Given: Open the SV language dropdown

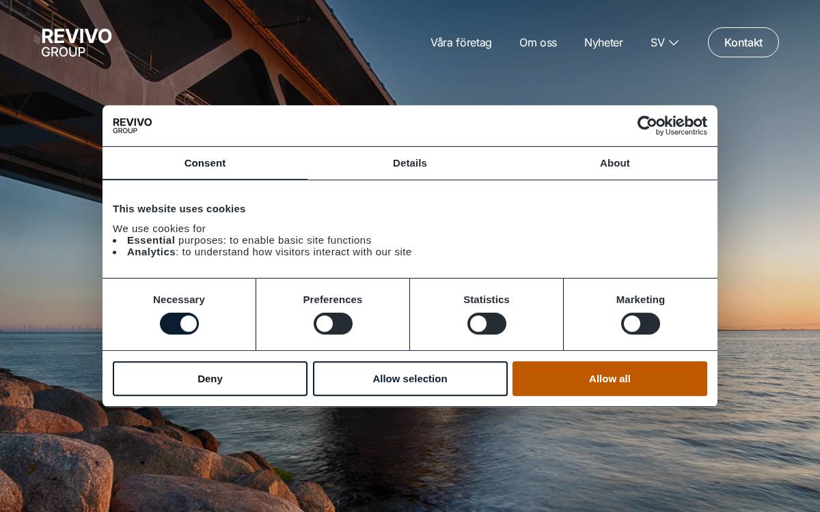Looking at the screenshot, I should [664, 42].
